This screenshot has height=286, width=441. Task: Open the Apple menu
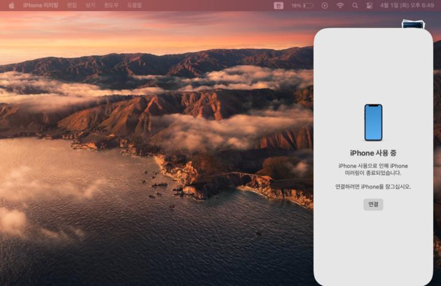(x=11, y=5)
